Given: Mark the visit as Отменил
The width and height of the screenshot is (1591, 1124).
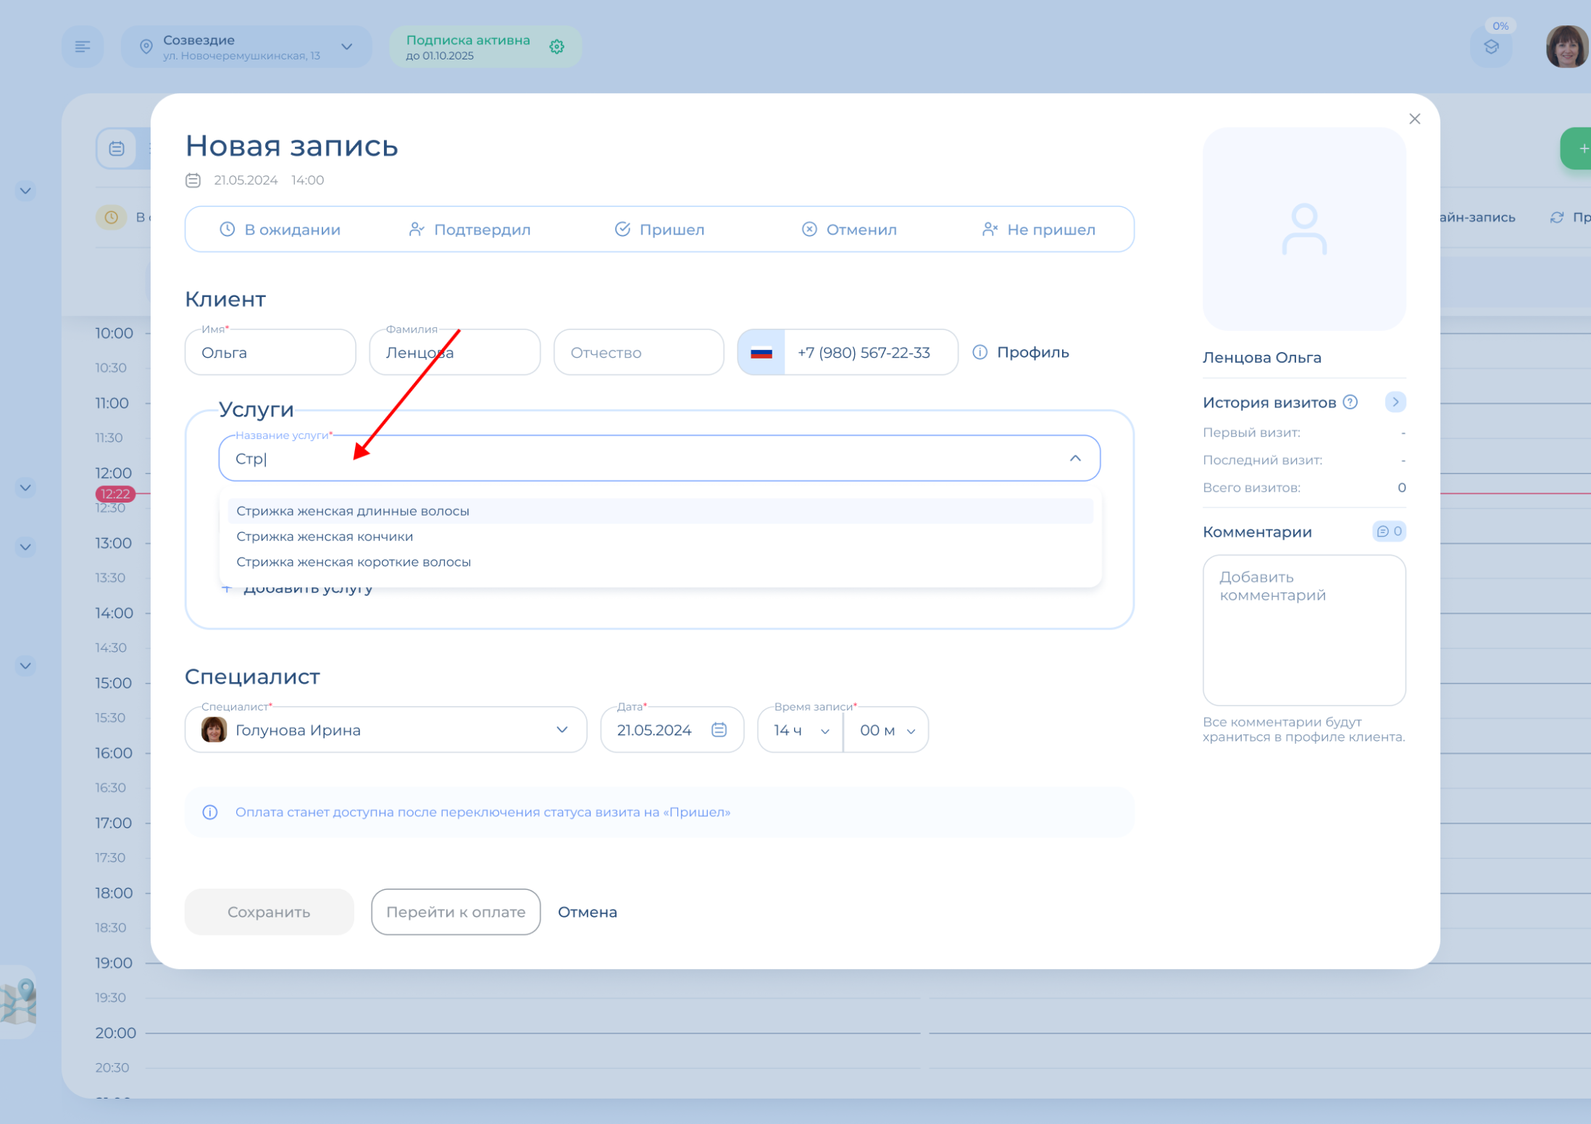Looking at the screenshot, I should (849, 230).
